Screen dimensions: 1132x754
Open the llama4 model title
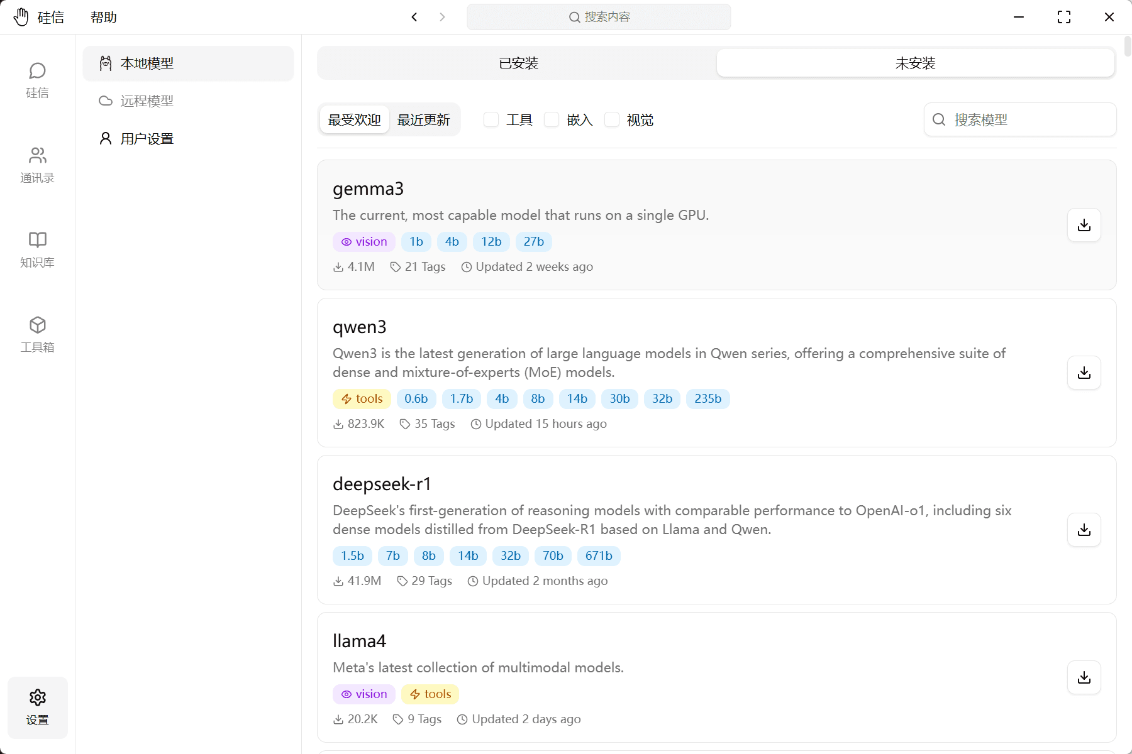click(359, 641)
